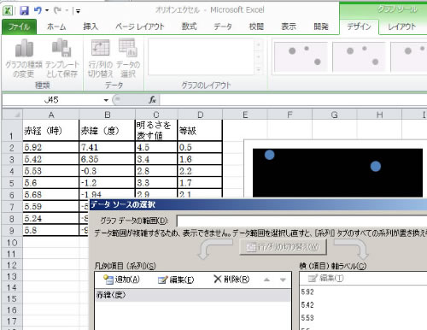Select row 2 header

click(x=12, y=148)
